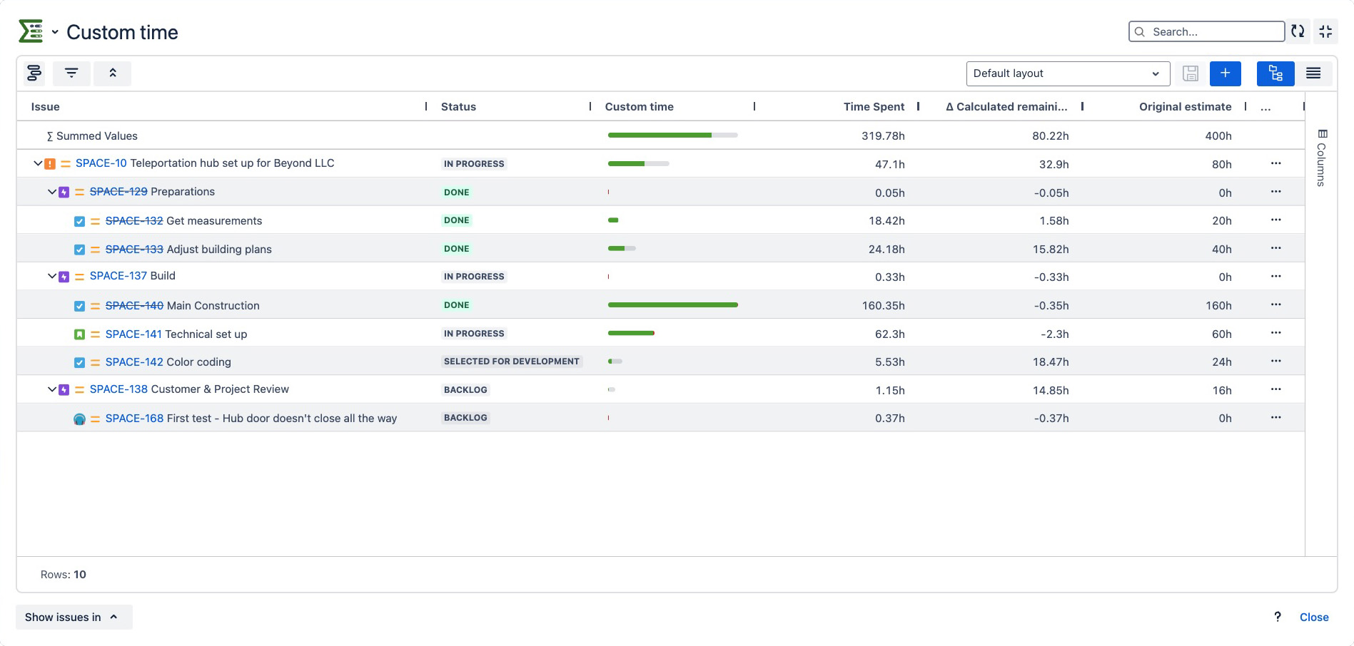
Task: Collapse the SPACE-137 Build row
Action: click(x=51, y=276)
